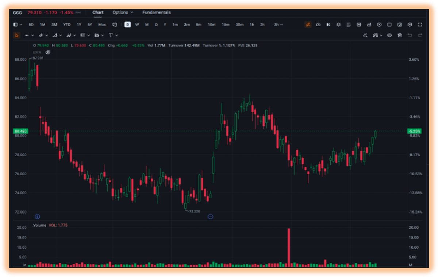Click the earnings event marker E
Screen dimensions: 438x277
[x=37, y=216]
